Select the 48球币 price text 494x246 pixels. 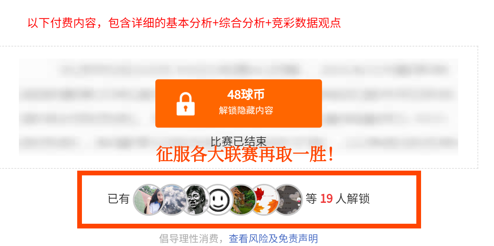coord(246,95)
